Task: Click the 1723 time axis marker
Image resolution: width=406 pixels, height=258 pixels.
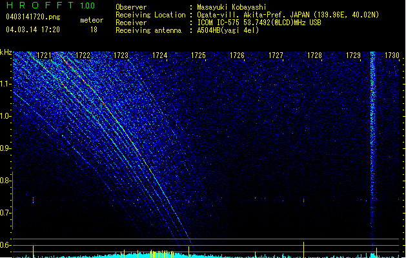Action: pos(121,55)
